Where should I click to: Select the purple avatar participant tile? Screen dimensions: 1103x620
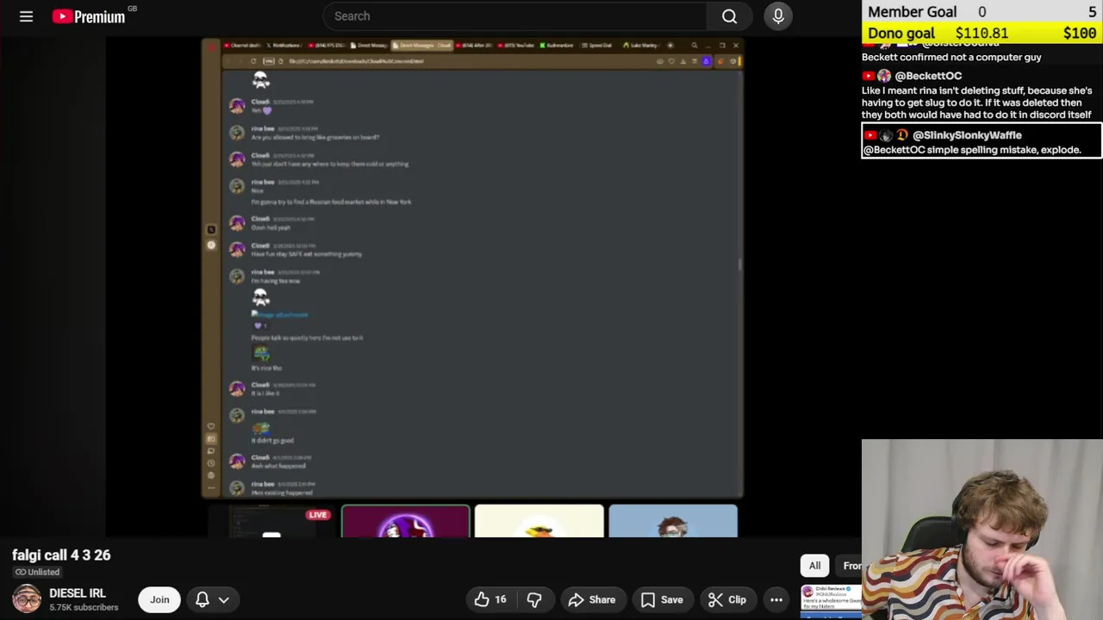pyautogui.click(x=406, y=522)
